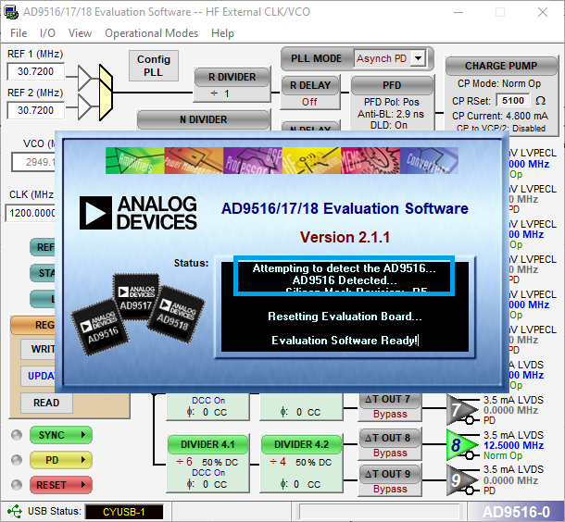
Task: Click the Analog Devices logo on splash
Action: [x=138, y=213]
